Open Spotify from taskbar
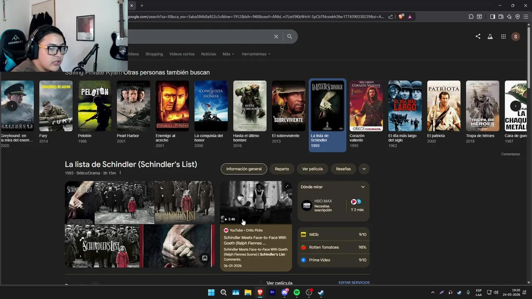Image resolution: width=532 pixels, height=299 pixels. tap(297, 292)
